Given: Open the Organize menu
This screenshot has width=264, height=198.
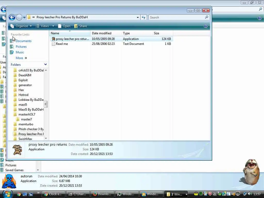Looking at the screenshot, I should tap(21, 26).
